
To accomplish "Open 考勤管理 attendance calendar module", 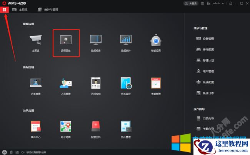I will [156, 86].
